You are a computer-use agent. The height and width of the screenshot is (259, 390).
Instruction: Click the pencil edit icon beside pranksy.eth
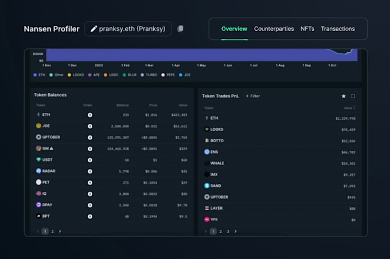(93, 29)
